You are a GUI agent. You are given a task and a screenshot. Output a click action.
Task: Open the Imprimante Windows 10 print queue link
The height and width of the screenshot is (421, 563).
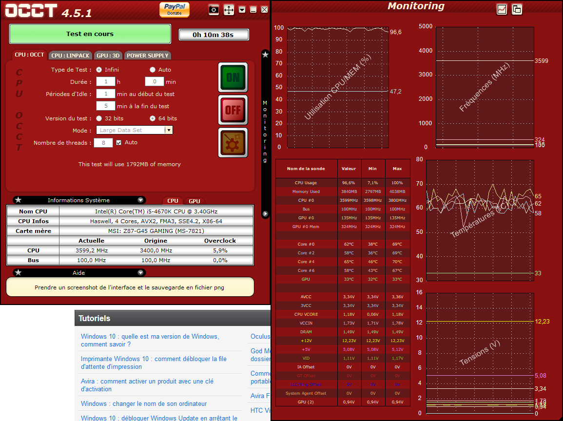154,363
